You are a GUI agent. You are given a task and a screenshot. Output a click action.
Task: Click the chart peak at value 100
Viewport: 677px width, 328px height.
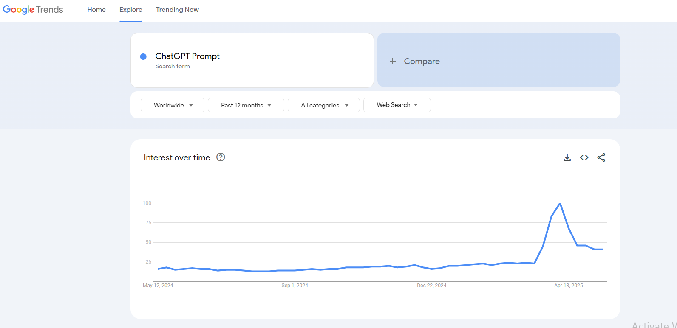tap(560, 203)
